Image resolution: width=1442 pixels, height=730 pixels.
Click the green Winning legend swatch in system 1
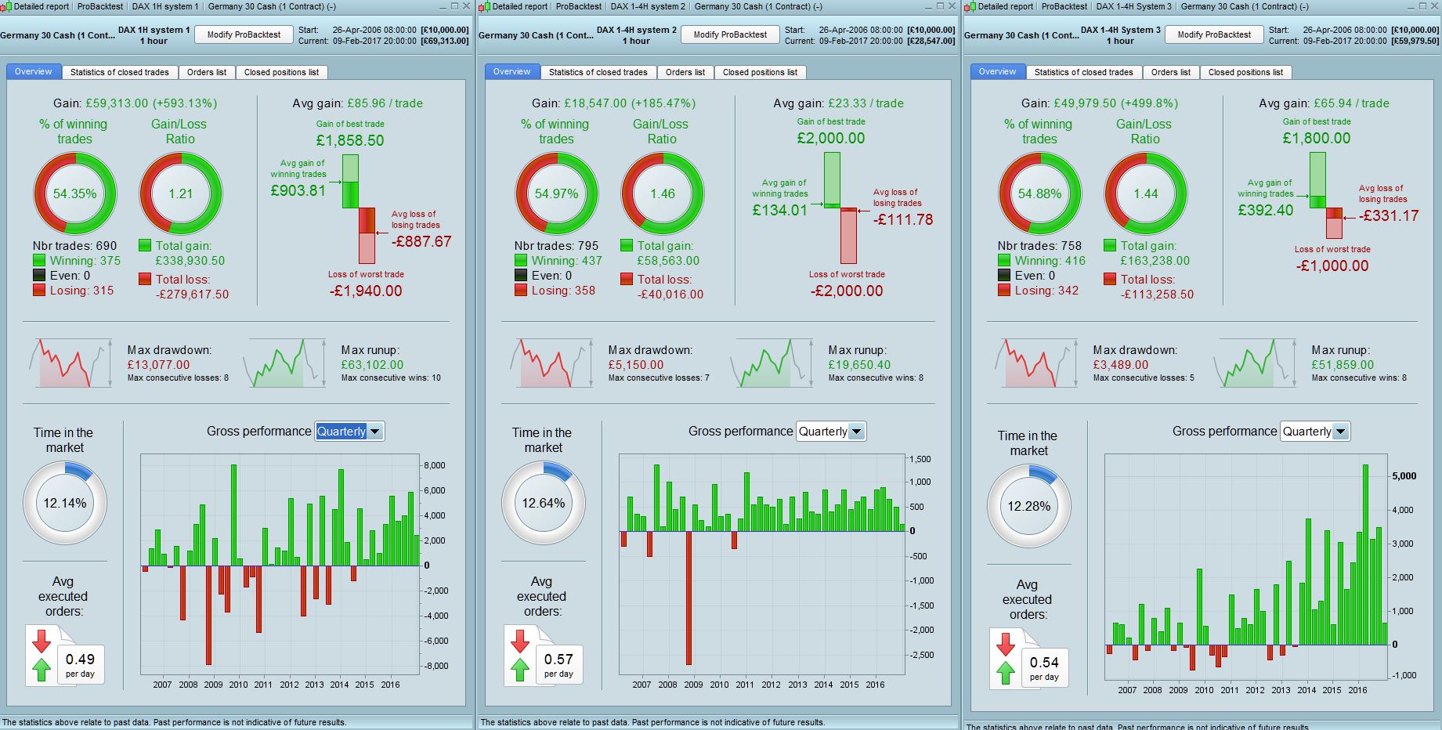[39, 260]
